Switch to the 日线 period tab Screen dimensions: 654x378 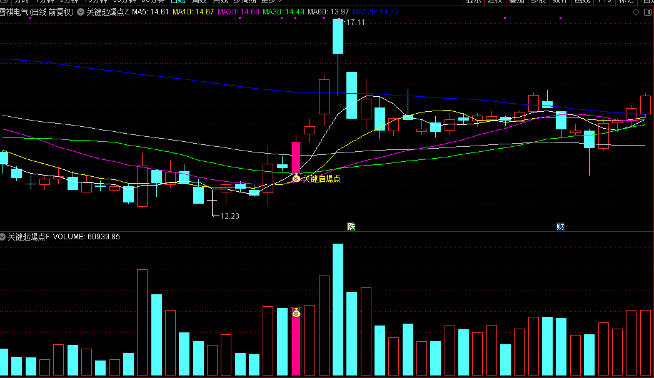pyautogui.click(x=178, y=2)
